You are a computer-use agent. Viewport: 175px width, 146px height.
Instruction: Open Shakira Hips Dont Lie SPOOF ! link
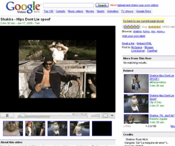click(x=162, y=77)
